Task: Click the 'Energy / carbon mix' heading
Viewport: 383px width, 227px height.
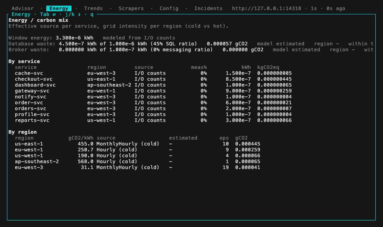Action: [x=38, y=20]
